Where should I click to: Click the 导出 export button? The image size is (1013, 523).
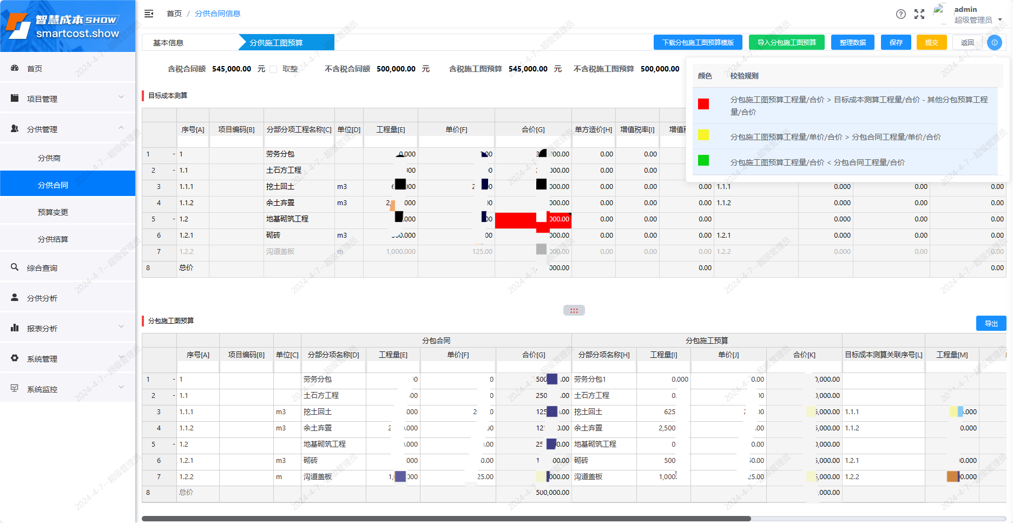pyautogui.click(x=991, y=323)
